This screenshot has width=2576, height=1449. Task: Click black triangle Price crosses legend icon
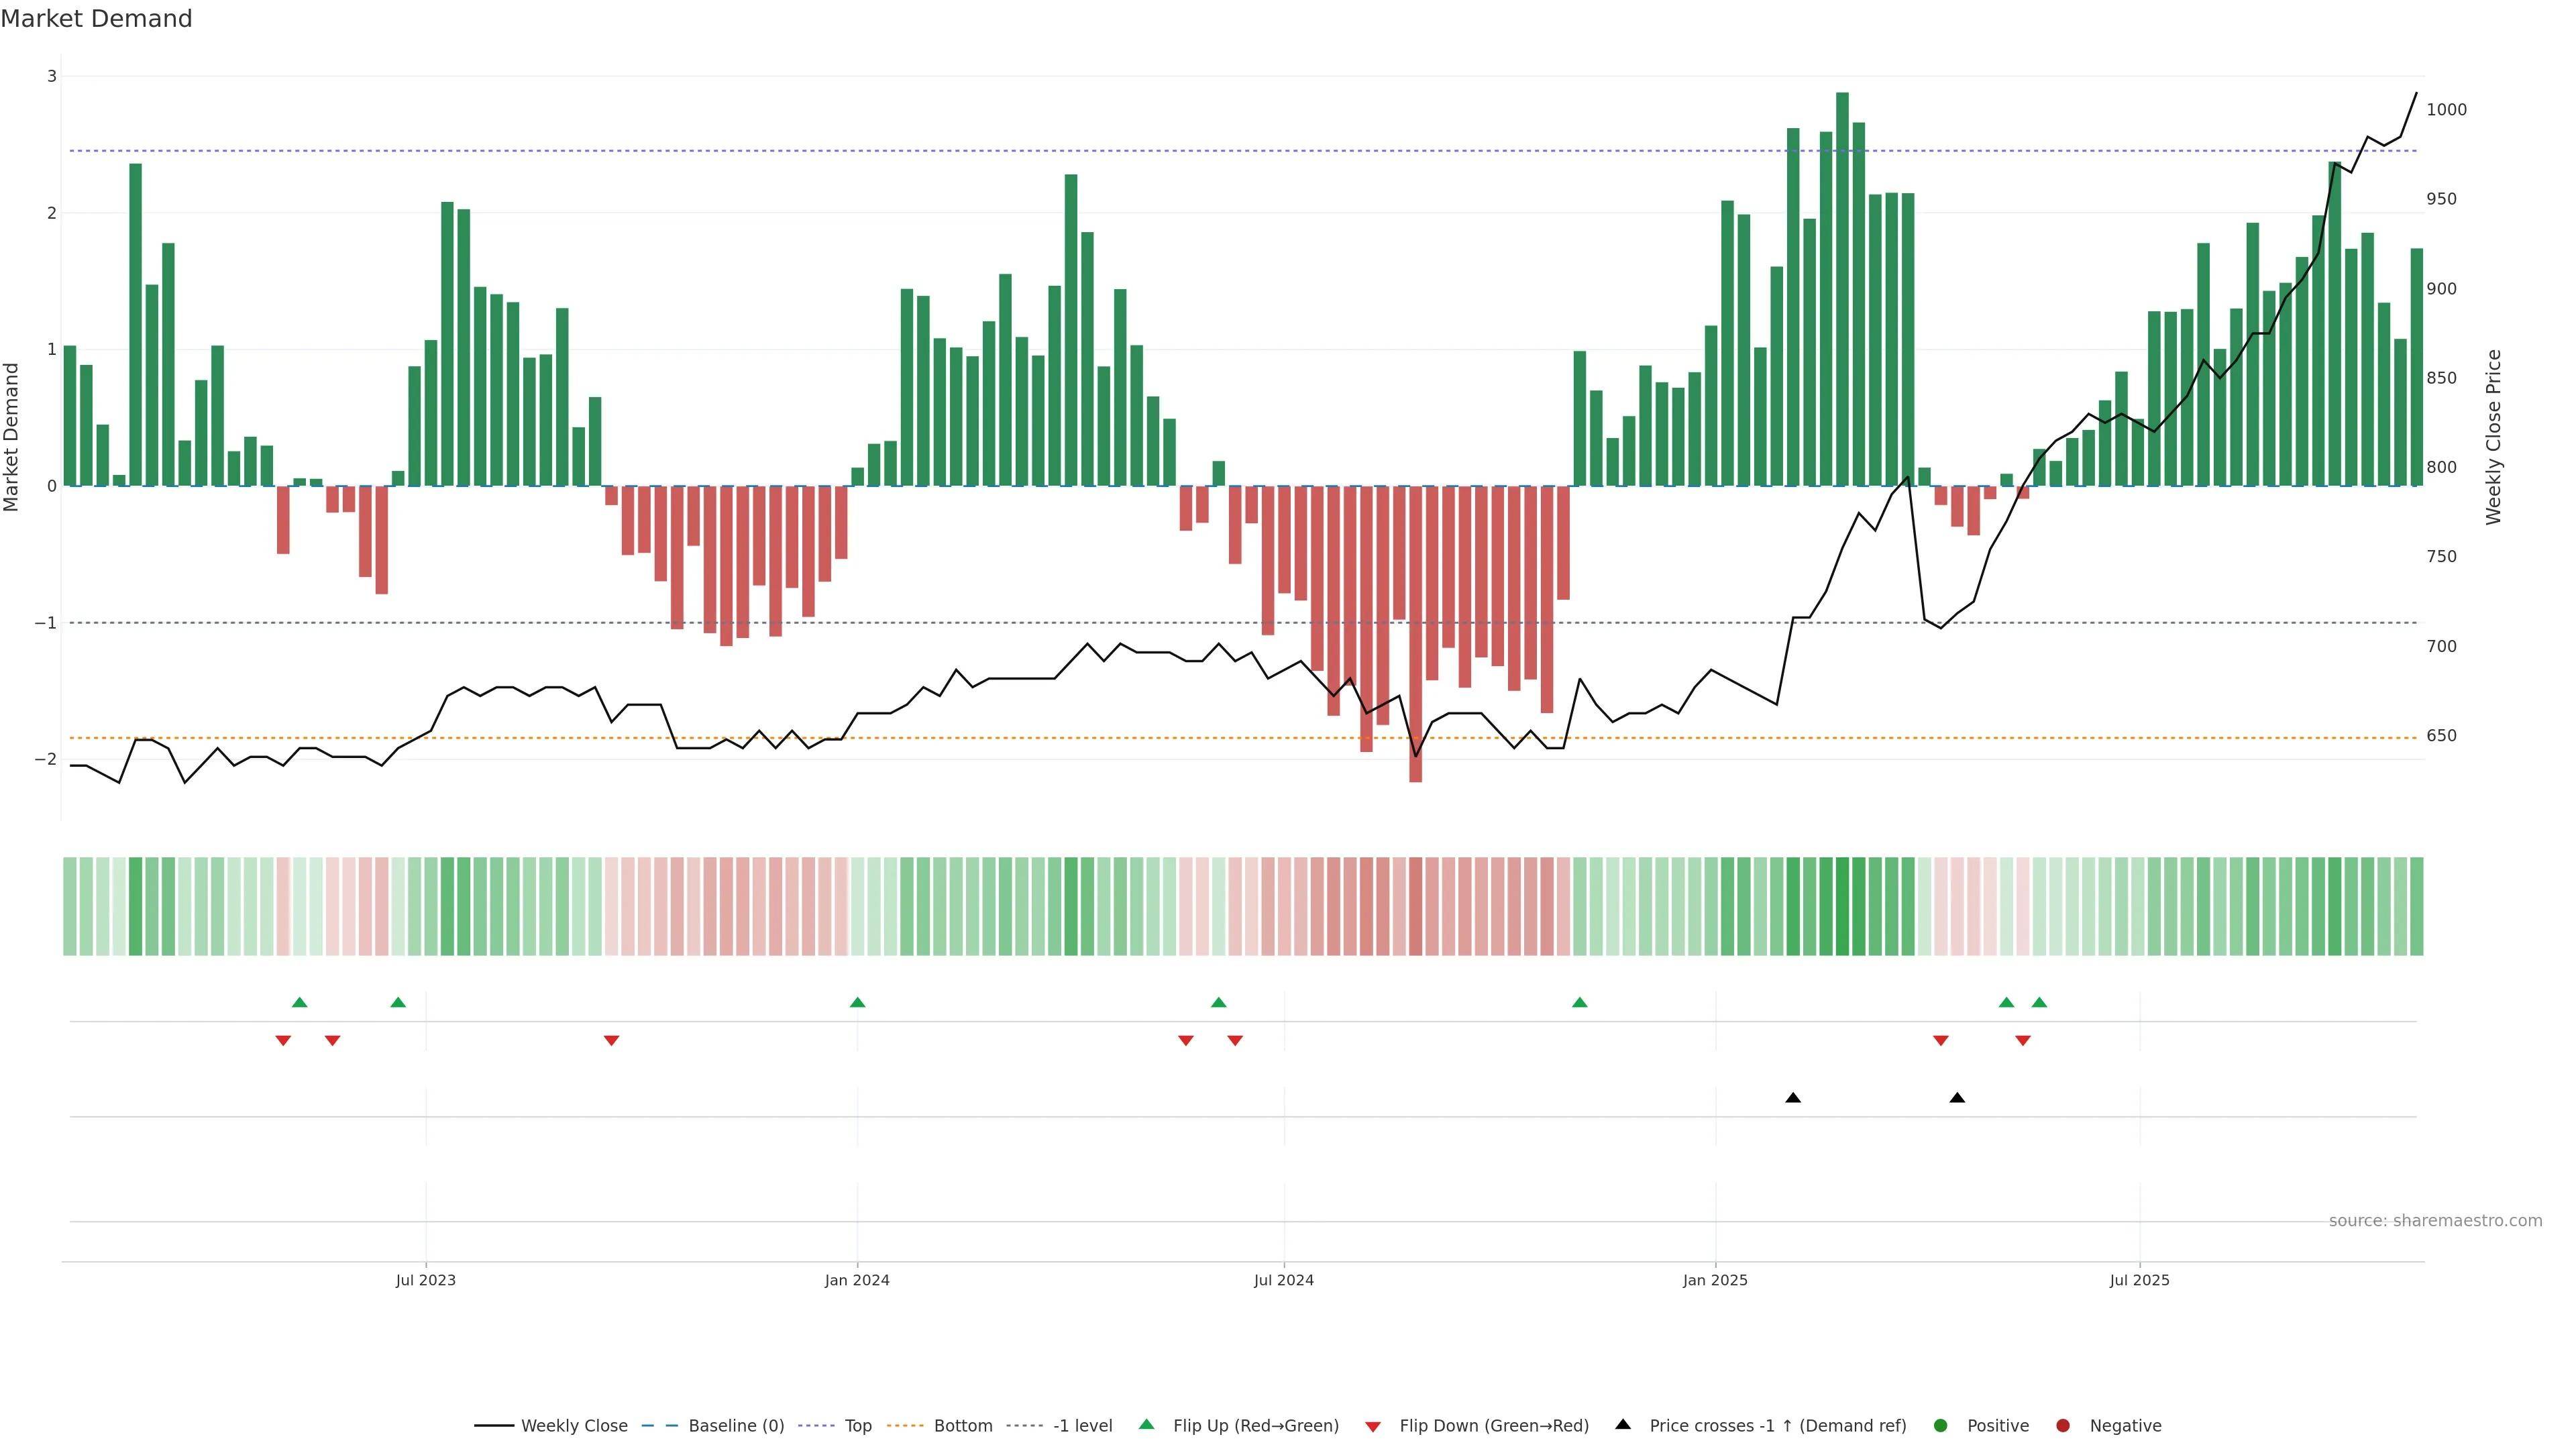click(1623, 1425)
